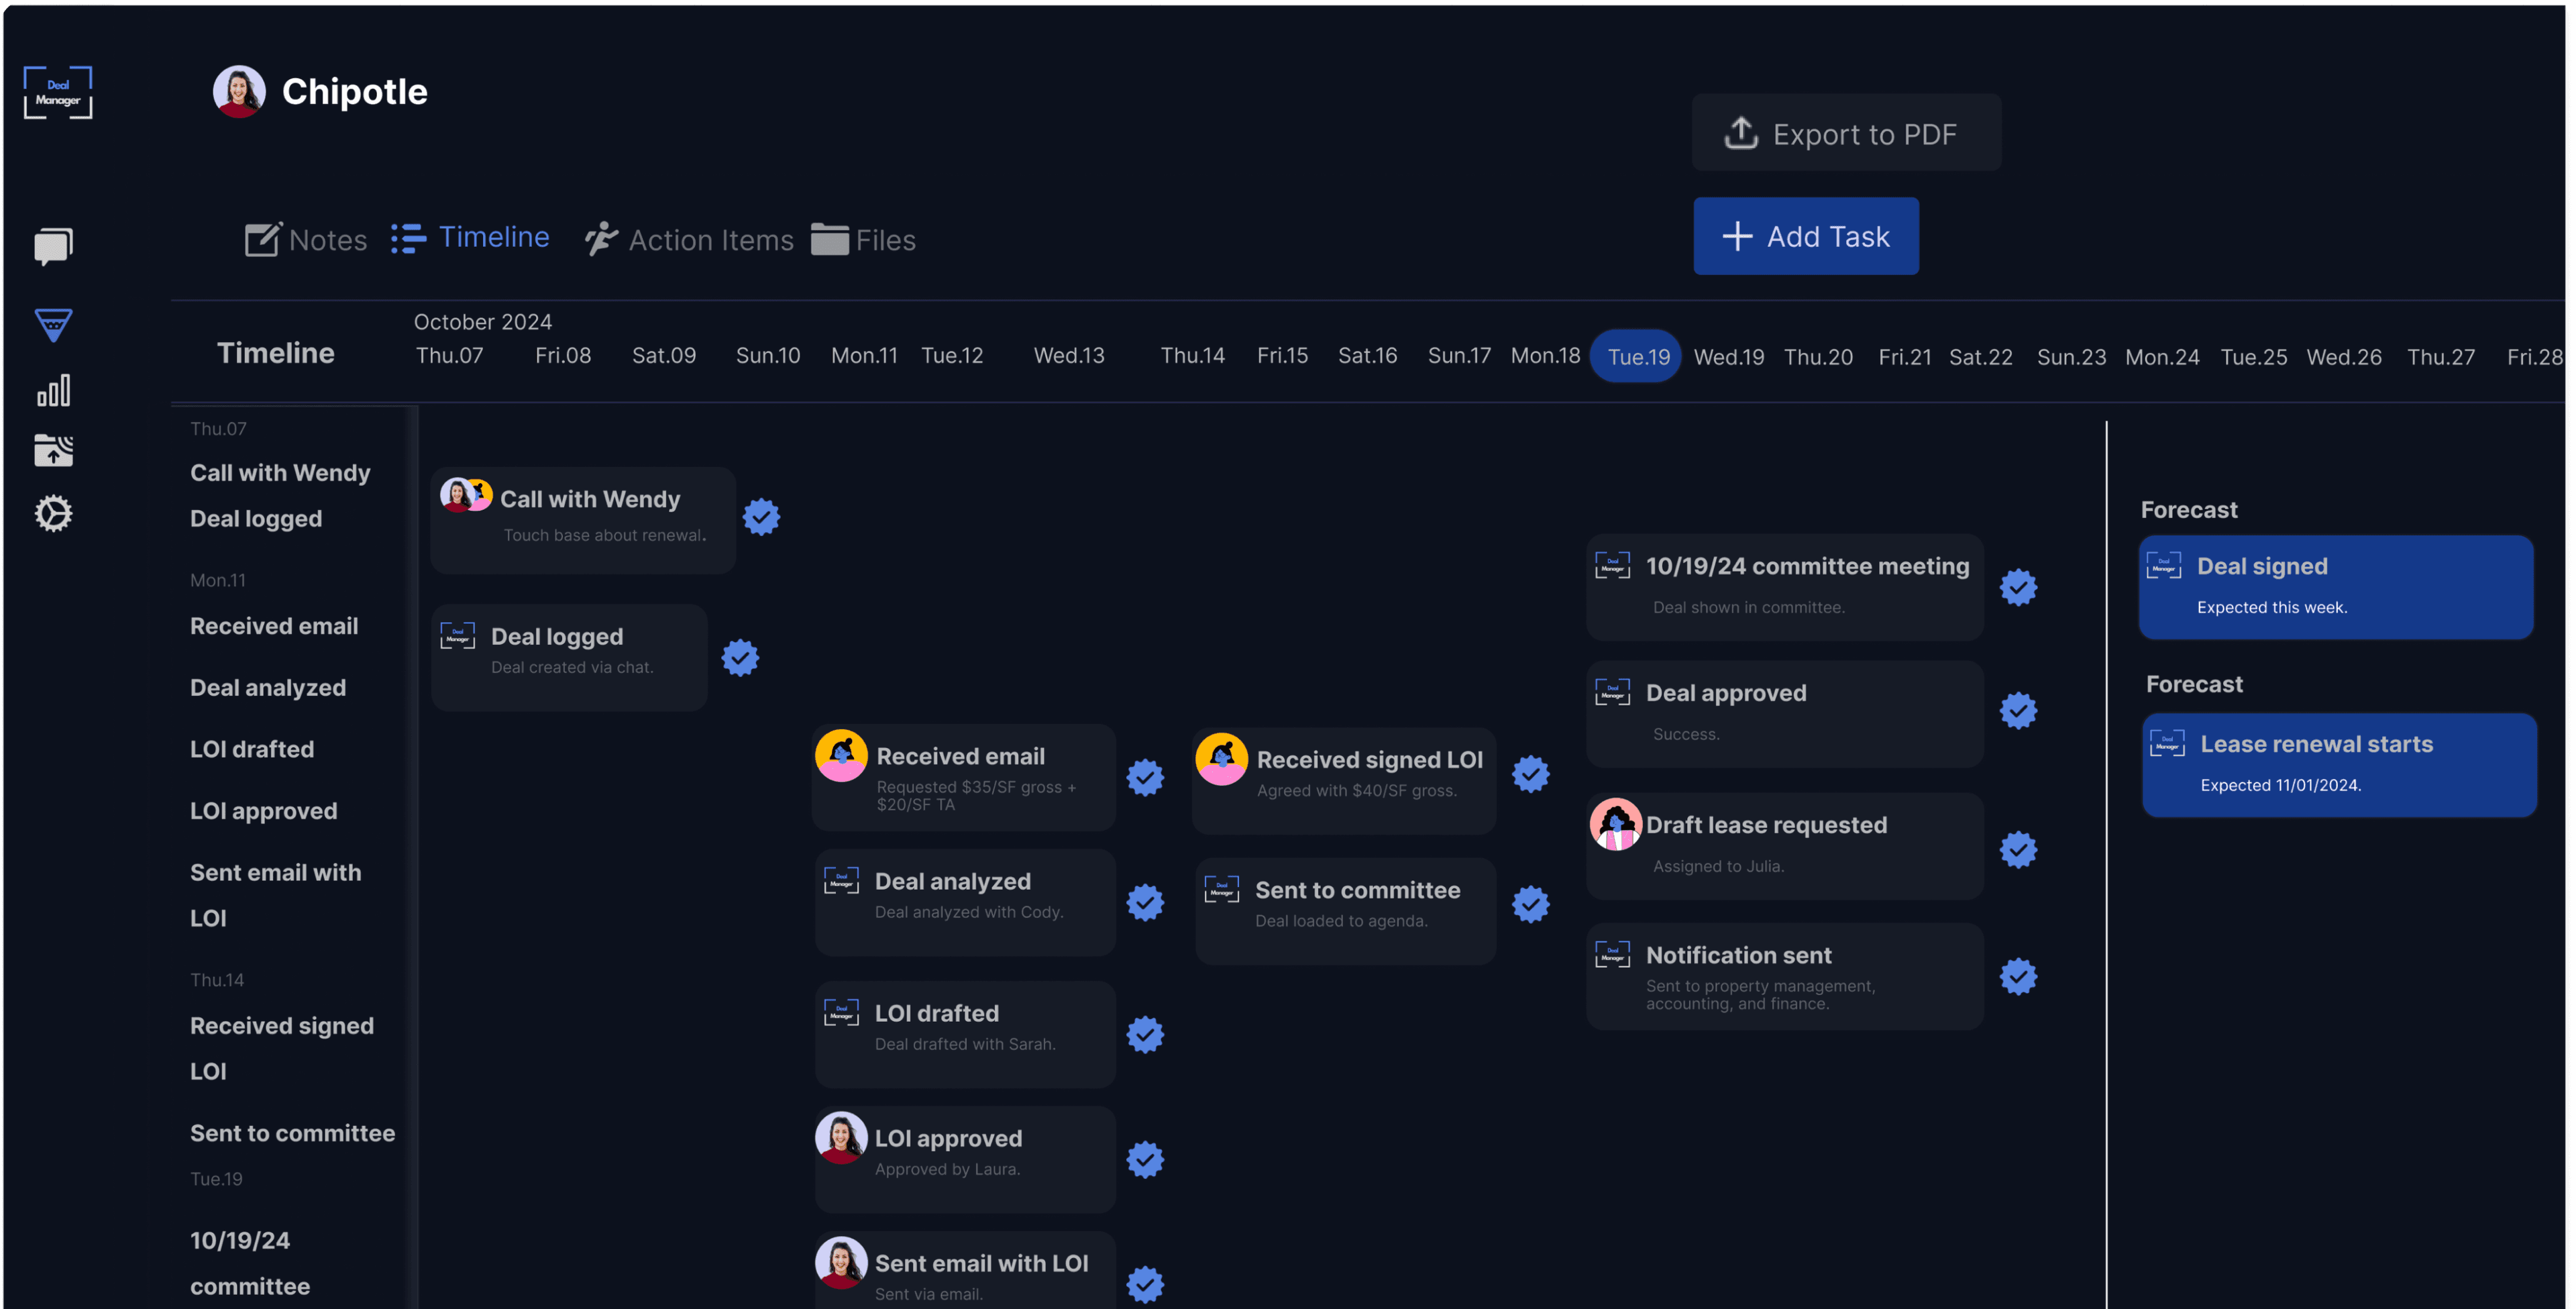Open the Deal analyzed timeline card
This screenshot has height=1309, width=2576.
[964, 903]
